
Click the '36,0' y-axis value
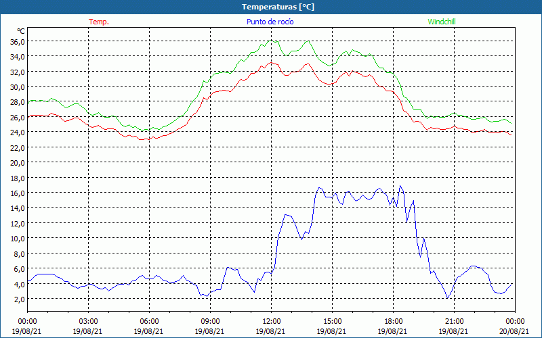18,42
